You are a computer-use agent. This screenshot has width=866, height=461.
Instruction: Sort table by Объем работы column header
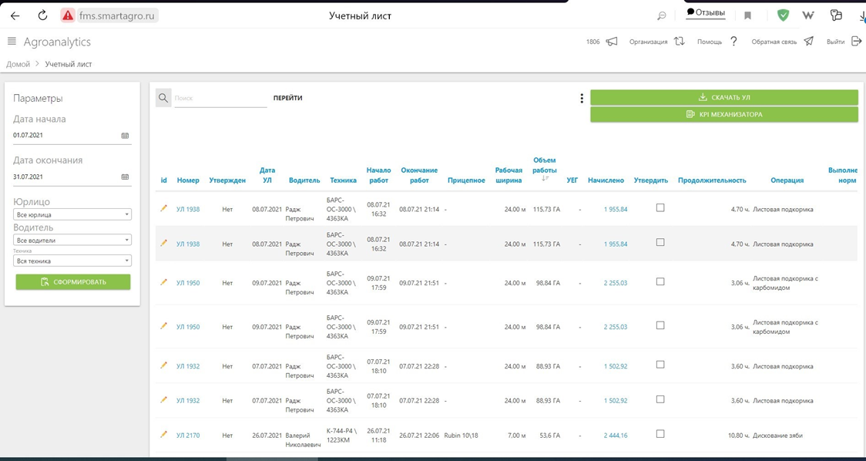[x=544, y=170]
